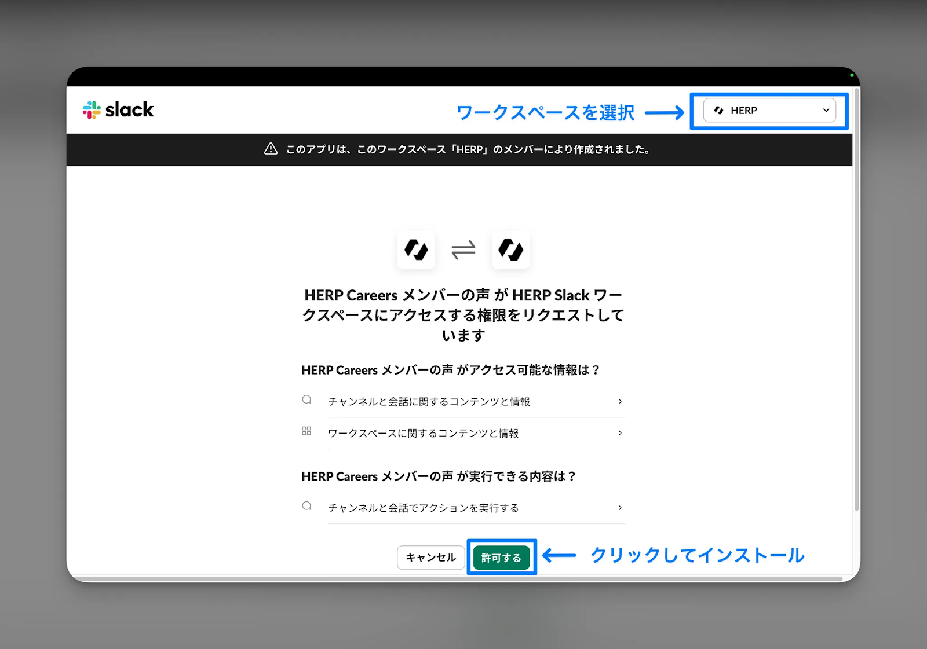
Task: Click the heading HERP Careers メンバーの声 が実行できる内容は？
Action: pyautogui.click(x=439, y=476)
